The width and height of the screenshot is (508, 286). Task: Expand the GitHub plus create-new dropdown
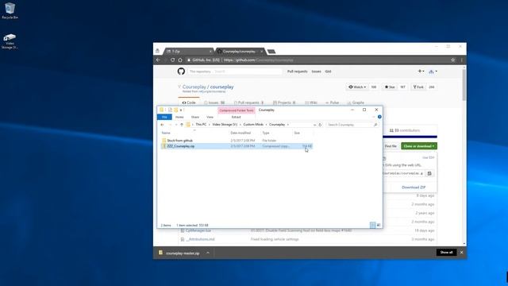pos(421,71)
